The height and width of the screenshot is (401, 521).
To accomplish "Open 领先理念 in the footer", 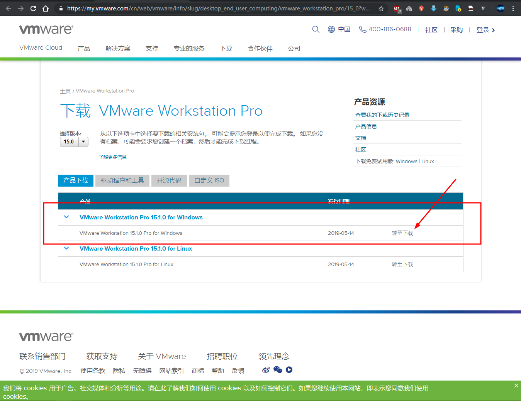I will click(274, 356).
